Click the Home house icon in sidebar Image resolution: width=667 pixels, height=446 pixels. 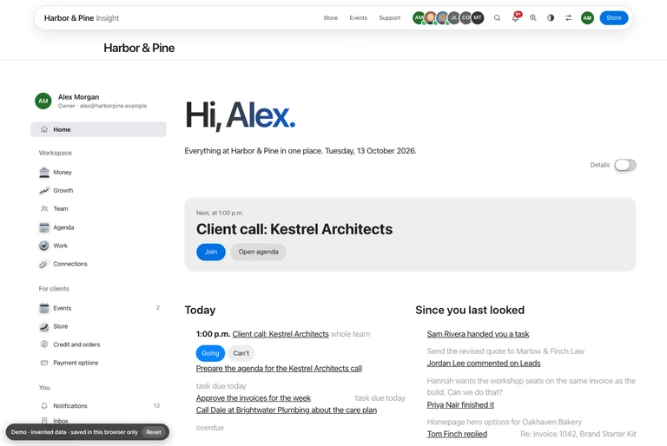(x=44, y=129)
